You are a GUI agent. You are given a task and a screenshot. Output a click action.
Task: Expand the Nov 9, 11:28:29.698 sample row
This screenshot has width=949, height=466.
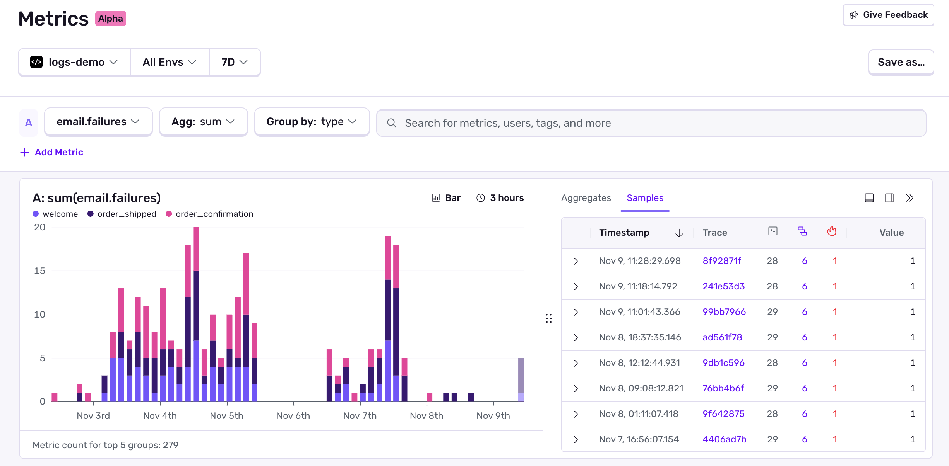tap(576, 261)
